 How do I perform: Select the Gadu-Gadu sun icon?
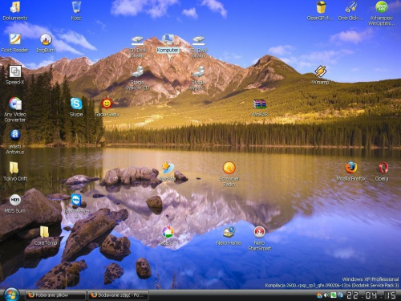(107, 104)
